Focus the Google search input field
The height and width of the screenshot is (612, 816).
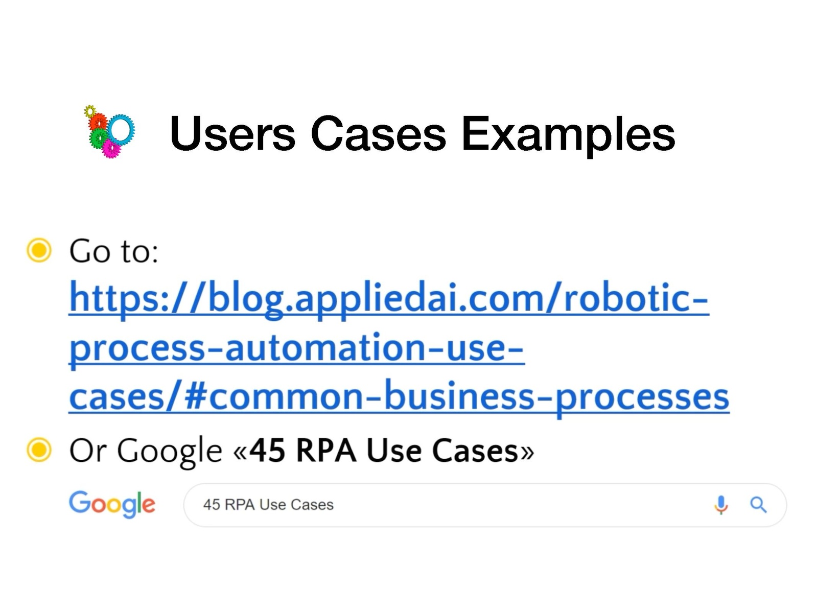coord(511,505)
